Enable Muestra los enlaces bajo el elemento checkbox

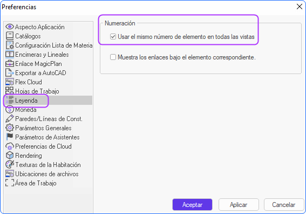pos(113,57)
